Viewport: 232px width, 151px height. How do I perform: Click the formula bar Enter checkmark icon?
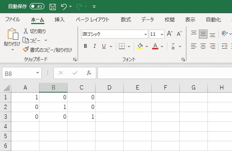point(75,73)
